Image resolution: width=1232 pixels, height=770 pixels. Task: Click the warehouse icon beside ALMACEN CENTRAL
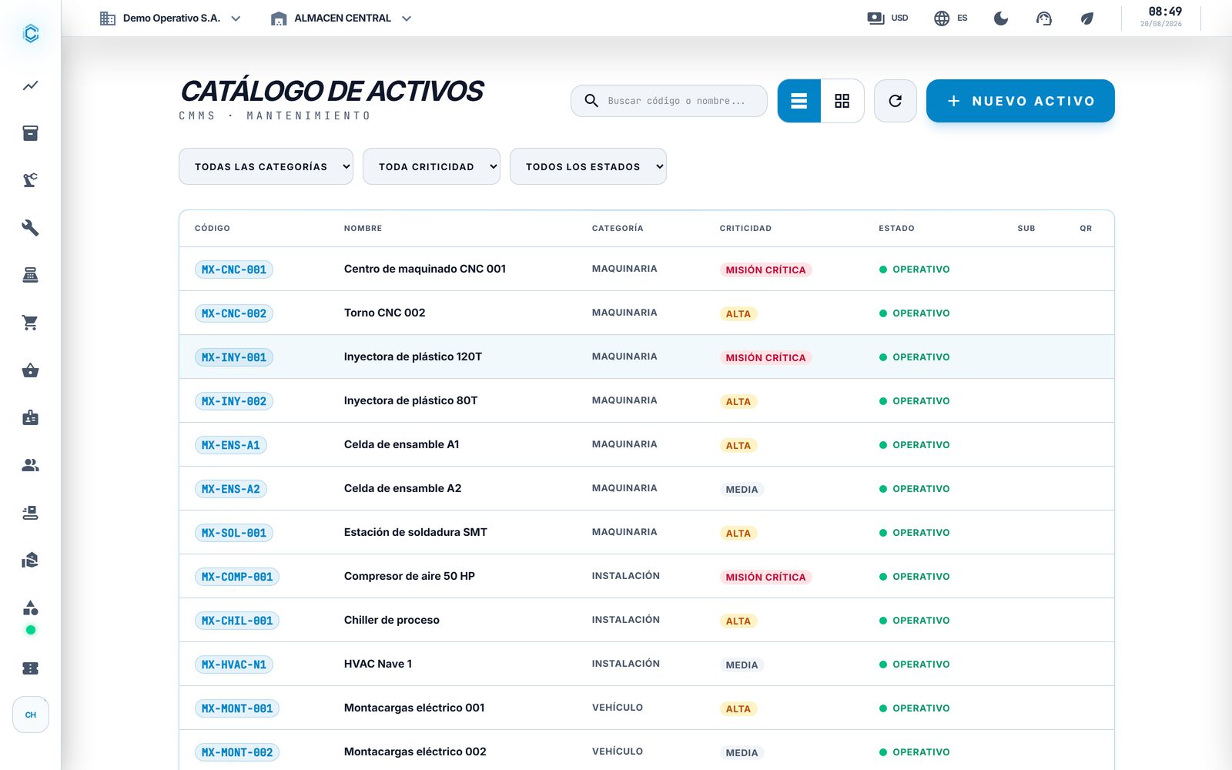tap(279, 18)
